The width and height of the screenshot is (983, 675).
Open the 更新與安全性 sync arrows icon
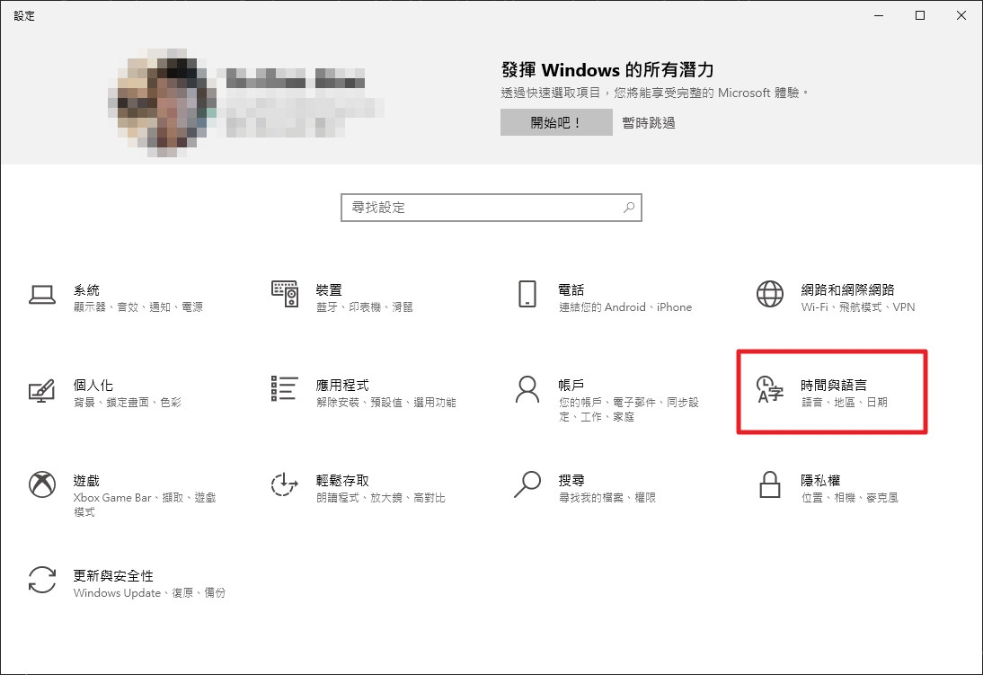click(42, 580)
